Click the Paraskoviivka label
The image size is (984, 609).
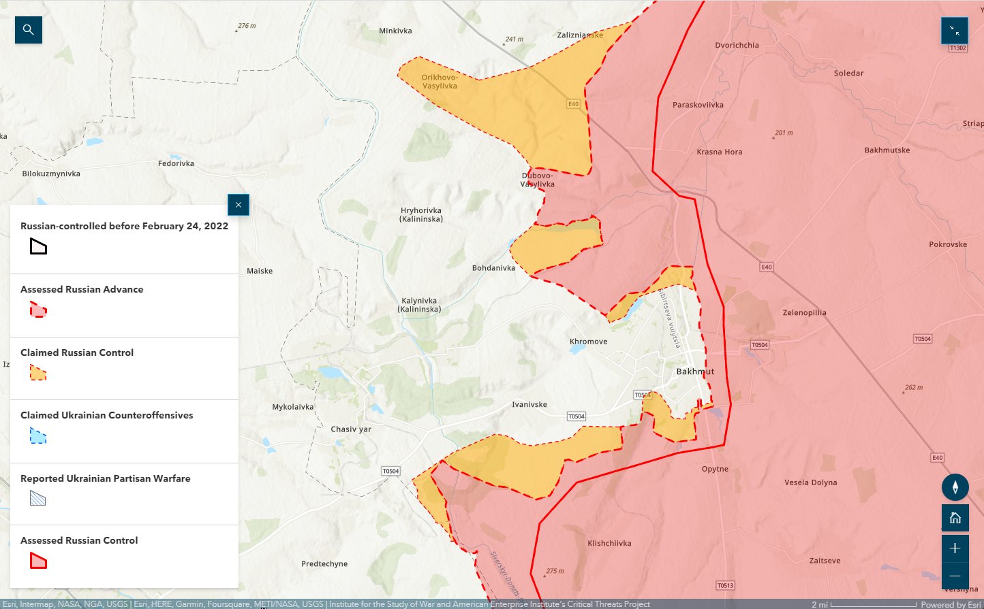click(698, 105)
